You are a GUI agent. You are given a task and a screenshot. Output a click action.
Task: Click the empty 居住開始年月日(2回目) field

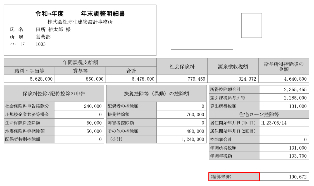pos(284,131)
